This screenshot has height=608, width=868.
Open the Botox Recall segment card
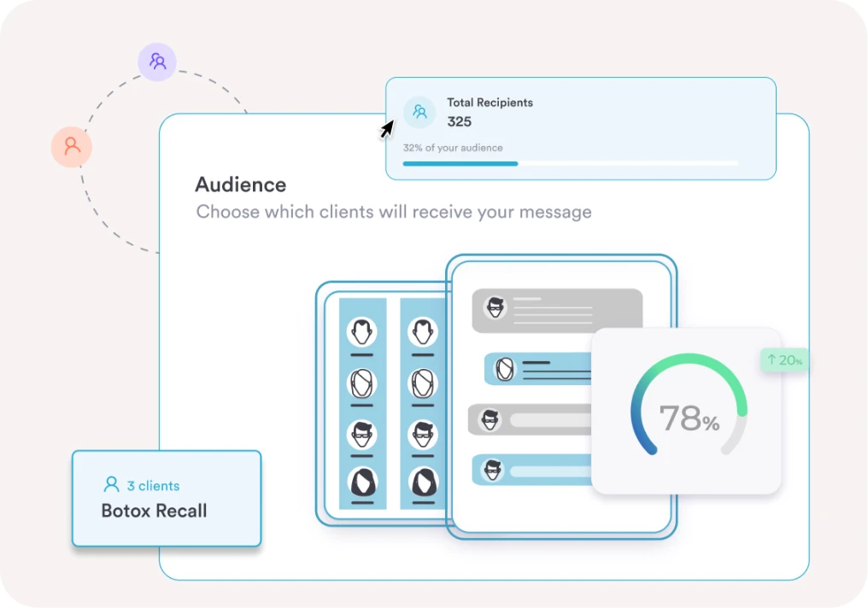click(x=167, y=499)
